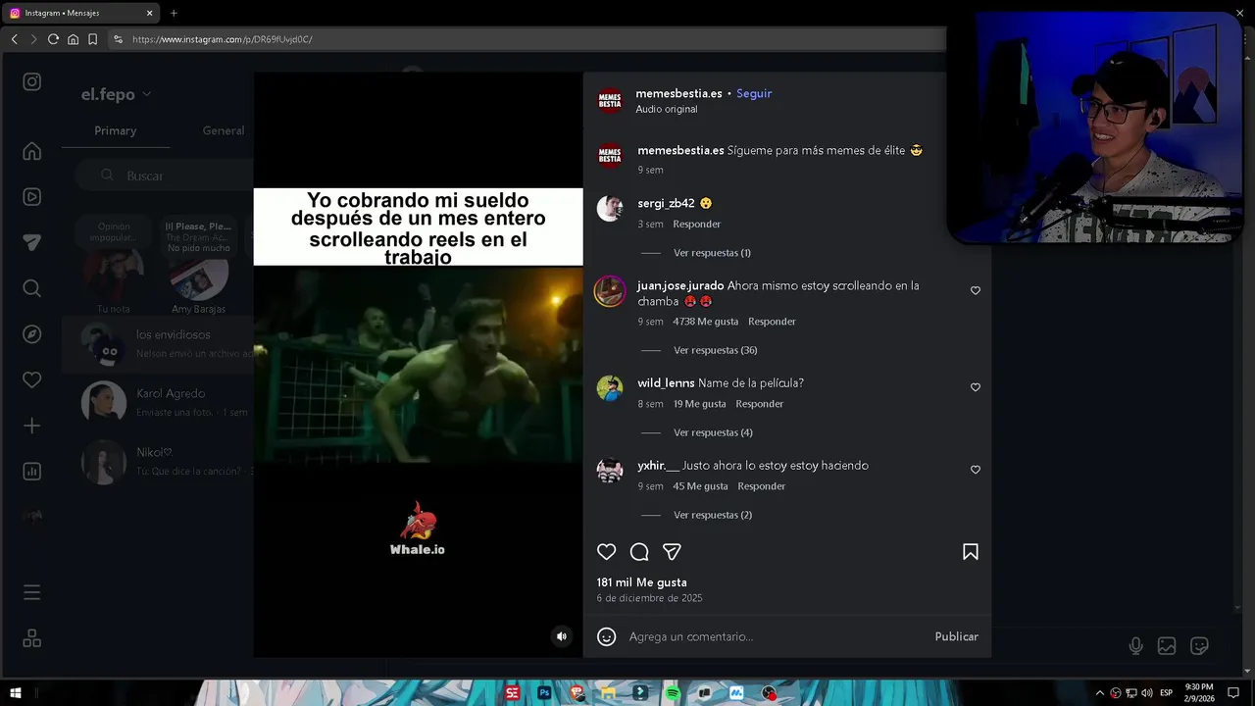This screenshot has width=1255, height=706.
Task: Expand Ver respuestas (36)
Action: (x=715, y=350)
